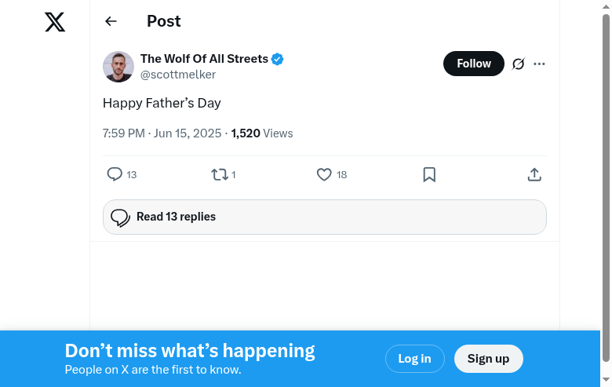Image resolution: width=612 pixels, height=387 pixels.
Task: Click the Grok explain icon beside Follow
Action: coord(518,64)
